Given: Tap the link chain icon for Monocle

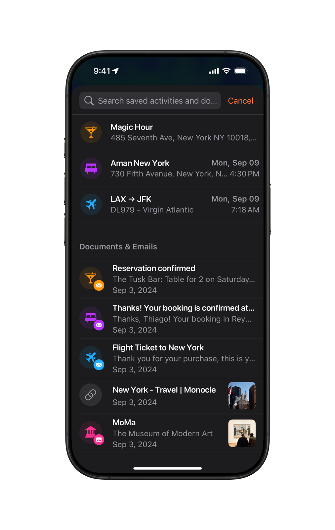Looking at the screenshot, I should coord(91,395).
